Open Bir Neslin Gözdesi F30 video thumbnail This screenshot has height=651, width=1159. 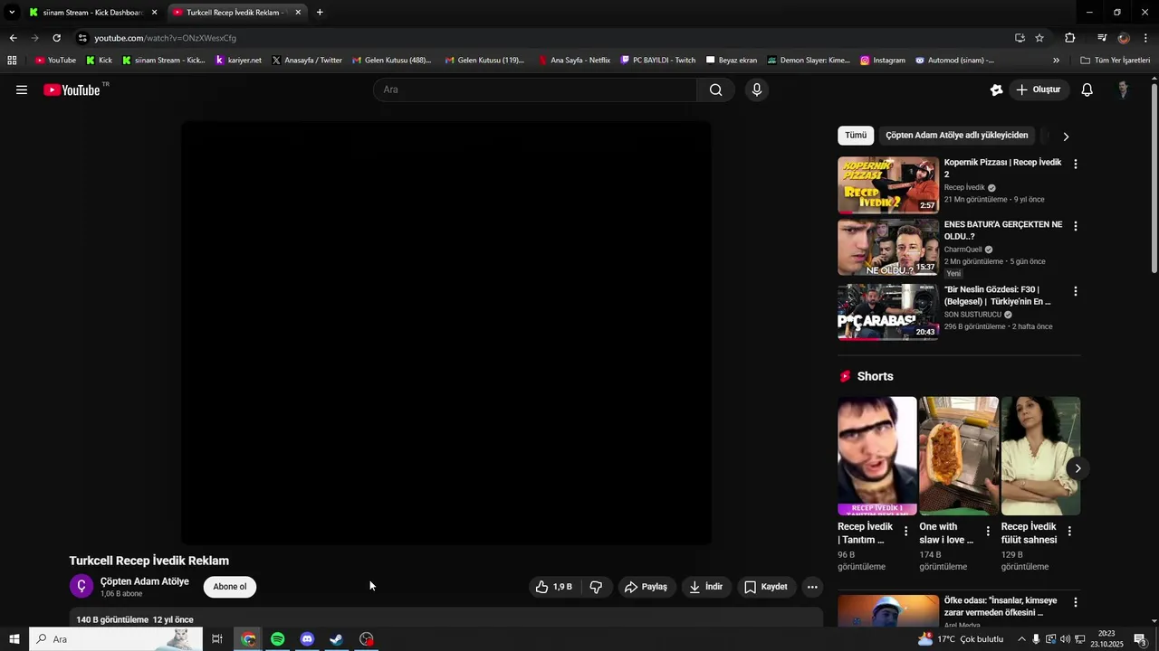pos(888,312)
